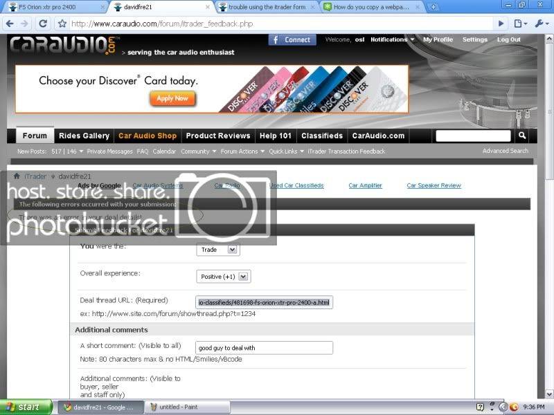
Task: Open Settings link in header
Action: pyautogui.click(x=475, y=39)
